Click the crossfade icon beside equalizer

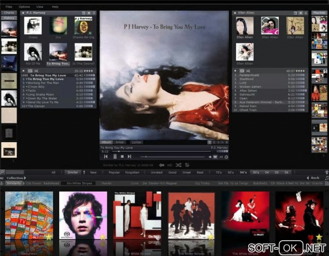[221, 157]
